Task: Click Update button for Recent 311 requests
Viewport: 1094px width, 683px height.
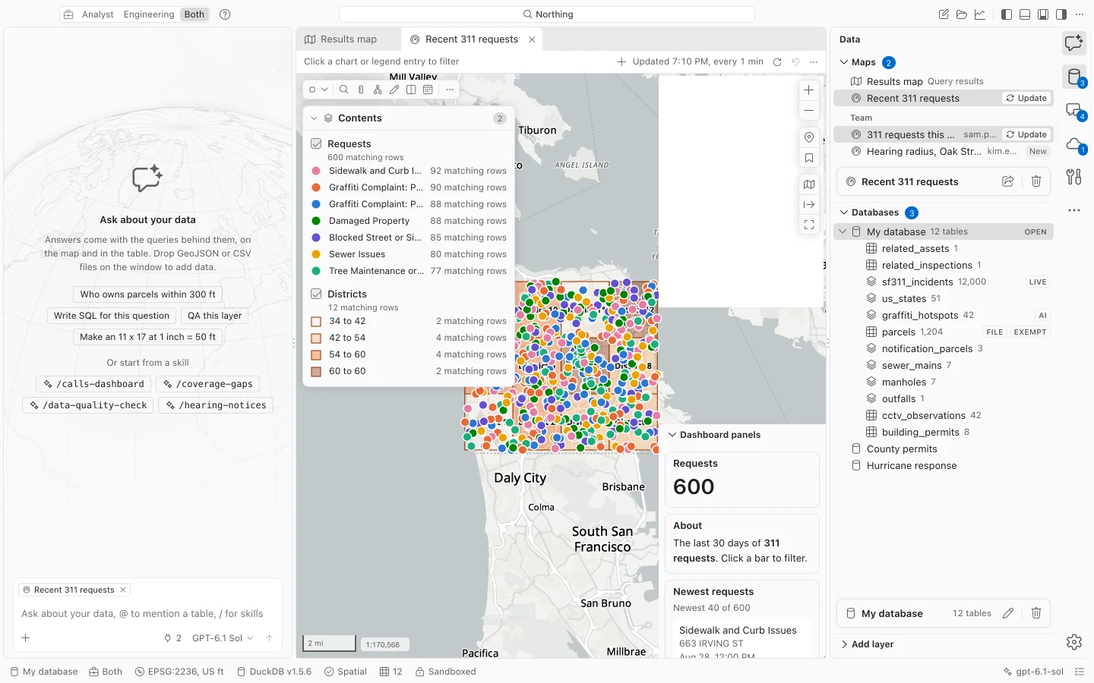Action: 1026,98
